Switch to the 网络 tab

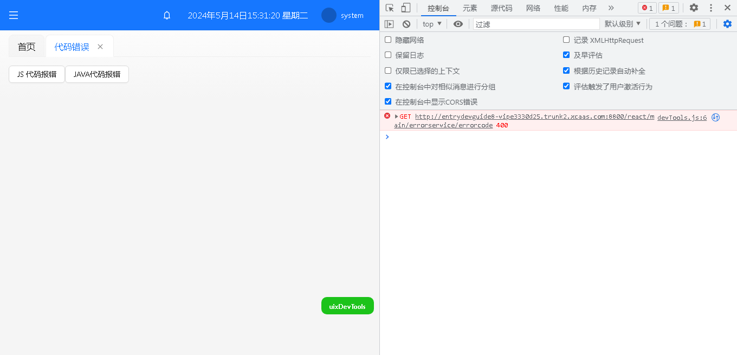(x=533, y=8)
